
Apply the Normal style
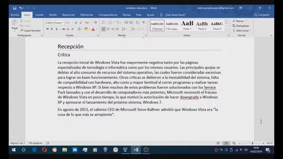click(x=157, y=26)
